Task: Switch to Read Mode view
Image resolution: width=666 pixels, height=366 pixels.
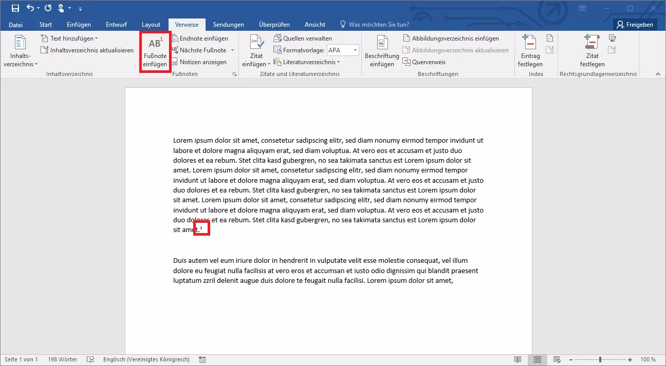Action: (518, 359)
